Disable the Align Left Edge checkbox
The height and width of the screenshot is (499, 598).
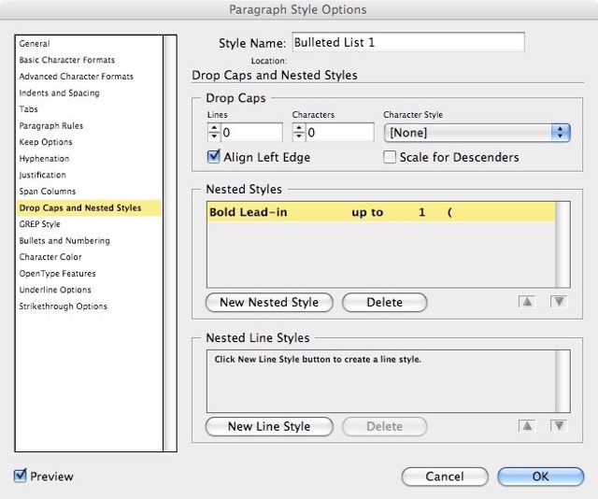(x=214, y=157)
